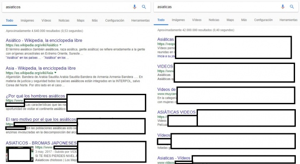Open Noticias tab in the right search
The image size is (300, 164).
(x=214, y=20)
